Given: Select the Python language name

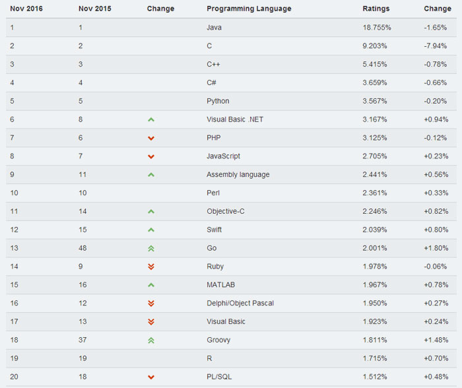Looking at the screenshot, I should point(218,101).
